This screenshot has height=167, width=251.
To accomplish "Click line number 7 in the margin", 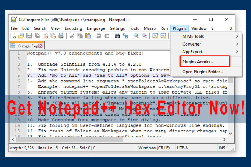I will point(19,86).
